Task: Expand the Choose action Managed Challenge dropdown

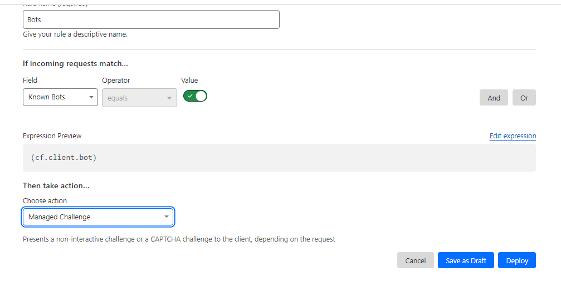Action: tap(98, 217)
